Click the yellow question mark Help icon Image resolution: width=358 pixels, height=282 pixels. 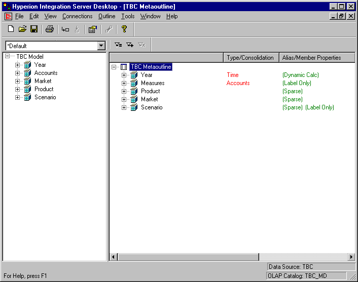tap(124, 29)
